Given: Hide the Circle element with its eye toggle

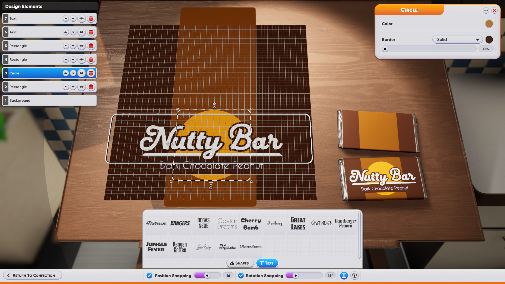Looking at the screenshot, I should coord(82,73).
